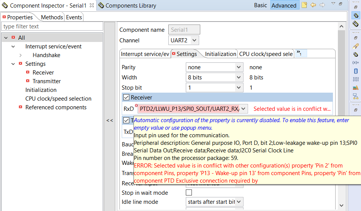Open the Parity dropdown

click(239, 67)
